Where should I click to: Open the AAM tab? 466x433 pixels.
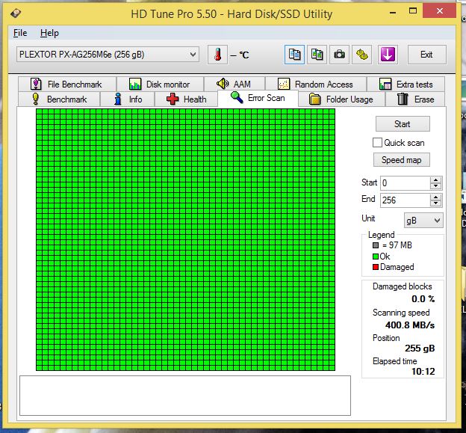tap(234, 85)
